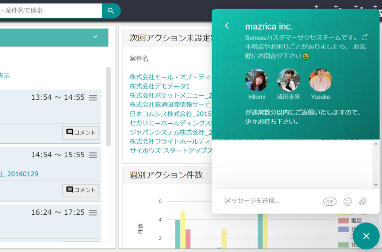Image resolution: width=382 pixels, height=252 pixels.
Task: Click 案件名 column header
Action: pyautogui.click(x=139, y=58)
